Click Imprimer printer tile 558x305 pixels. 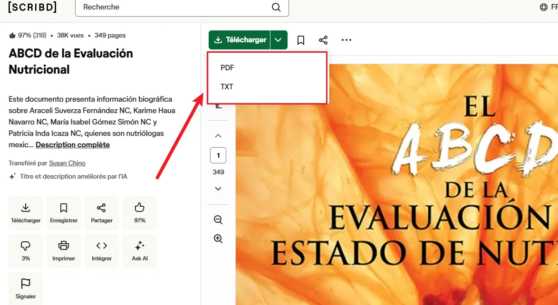click(x=64, y=251)
